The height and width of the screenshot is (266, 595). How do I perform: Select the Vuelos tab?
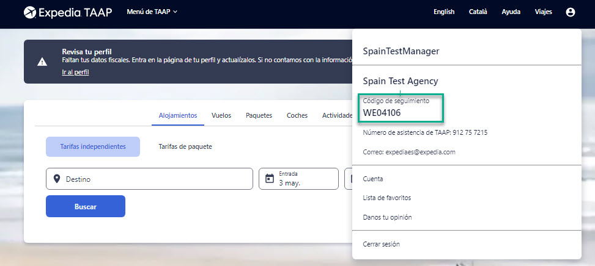click(x=221, y=115)
